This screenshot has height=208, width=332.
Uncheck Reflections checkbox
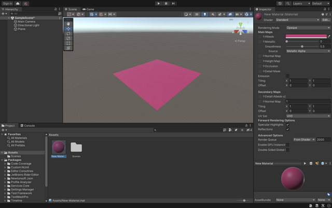click(287, 129)
